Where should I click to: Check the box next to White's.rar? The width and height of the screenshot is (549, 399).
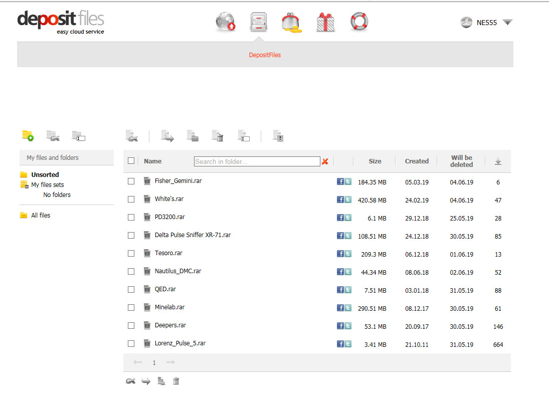click(x=131, y=199)
